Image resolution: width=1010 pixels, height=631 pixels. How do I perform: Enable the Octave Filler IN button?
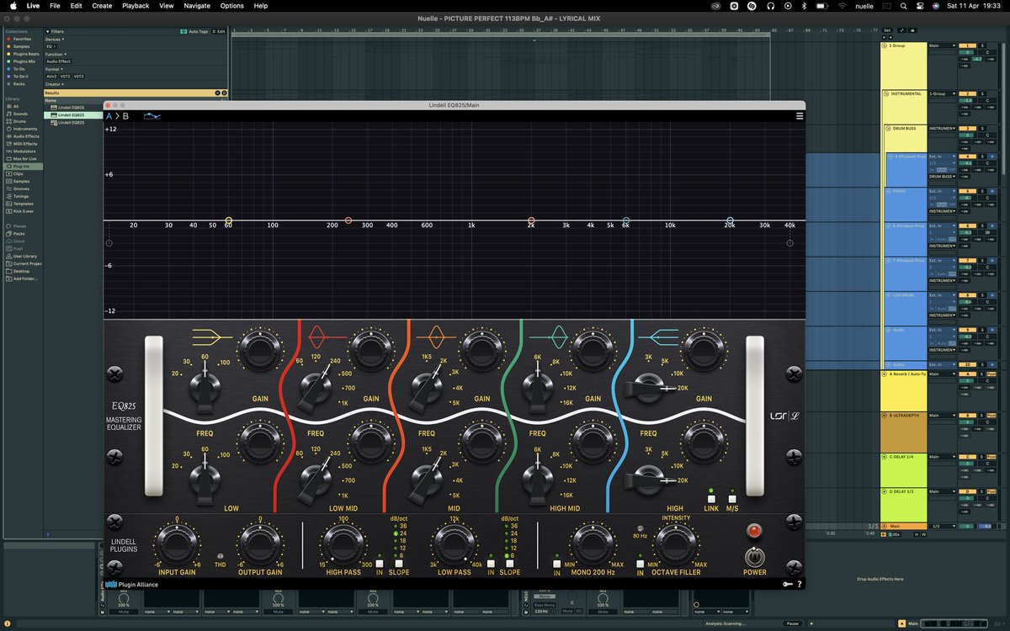tap(640, 563)
